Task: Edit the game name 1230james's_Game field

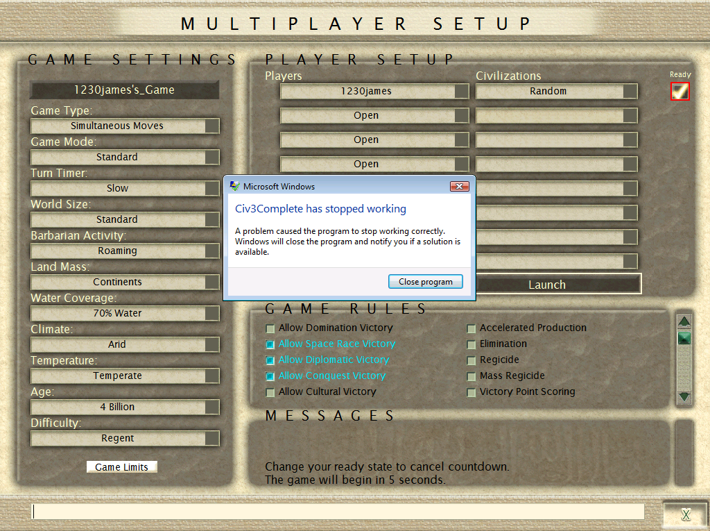Action: pyautogui.click(x=125, y=90)
